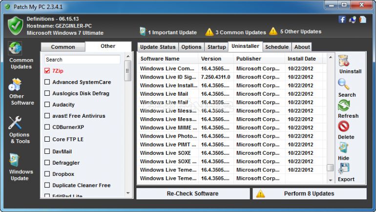Click the Hide icon
Screen dimensions: 376x212
pyautogui.click(x=344, y=148)
